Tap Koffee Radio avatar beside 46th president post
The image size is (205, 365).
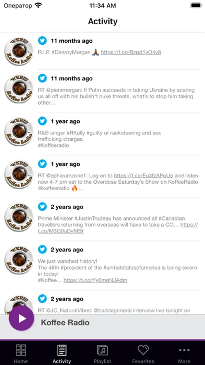19,260
